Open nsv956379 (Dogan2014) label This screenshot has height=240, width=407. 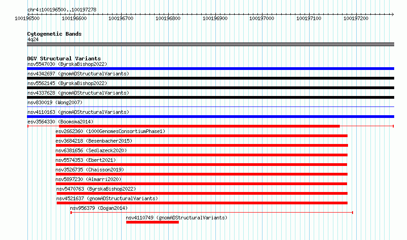[99, 208]
